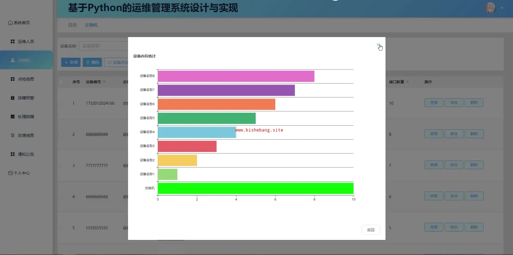Screen dimensions: 513x255
Task: Focus the 设备名称 search input
Action: pos(104,46)
